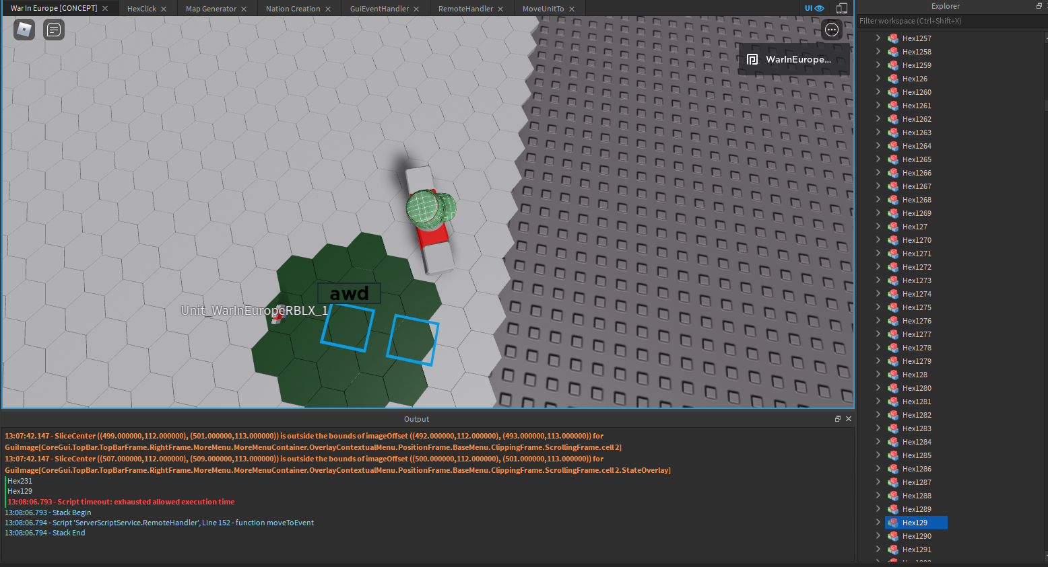
Task: Click the Hex1261 model icon
Action: tap(893, 106)
